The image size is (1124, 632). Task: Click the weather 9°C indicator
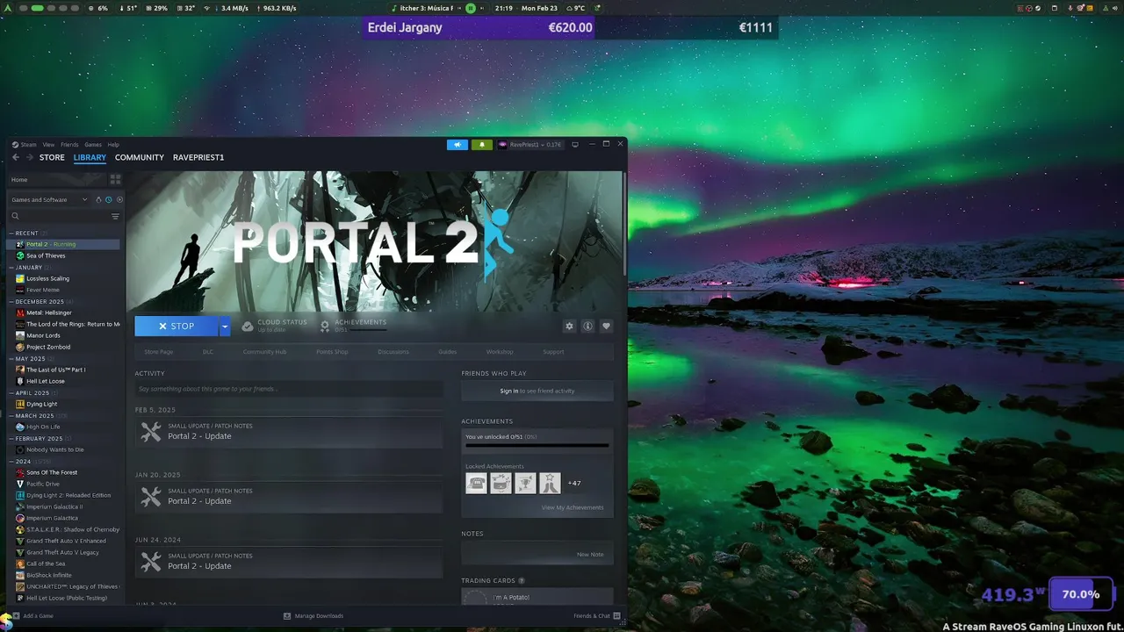575,8
